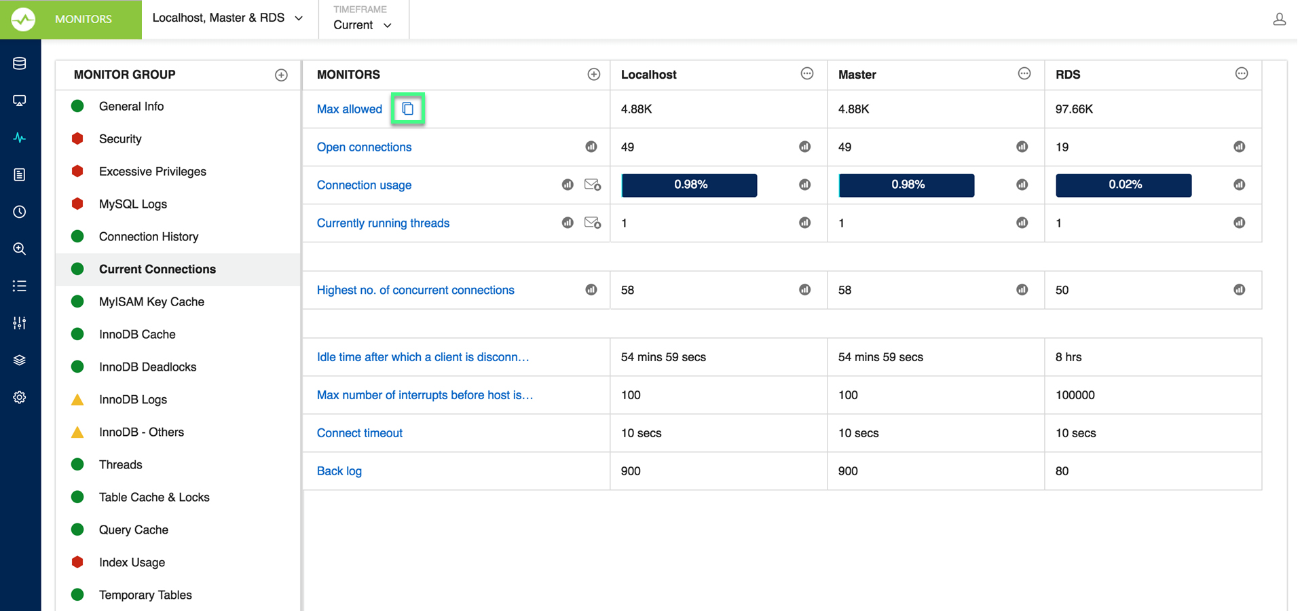
Task: Click the clock history icon in sidebar
Action: tap(20, 212)
